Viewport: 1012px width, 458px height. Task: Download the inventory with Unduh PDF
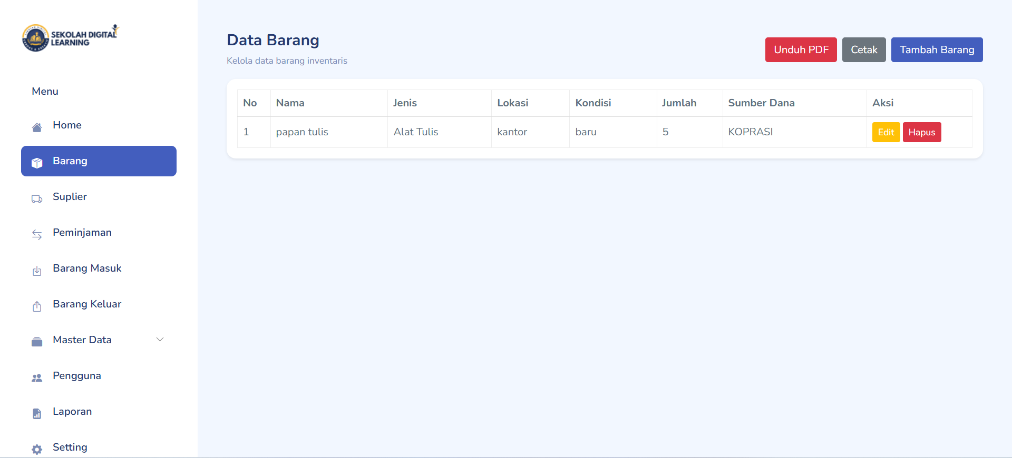(x=801, y=50)
